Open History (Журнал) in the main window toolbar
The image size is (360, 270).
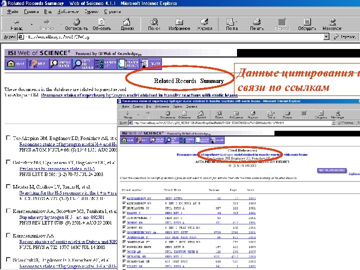pos(204,24)
